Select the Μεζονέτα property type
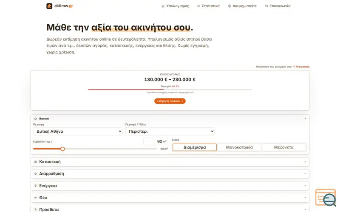This screenshot has width=340, height=212. click(x=284, y=147)
